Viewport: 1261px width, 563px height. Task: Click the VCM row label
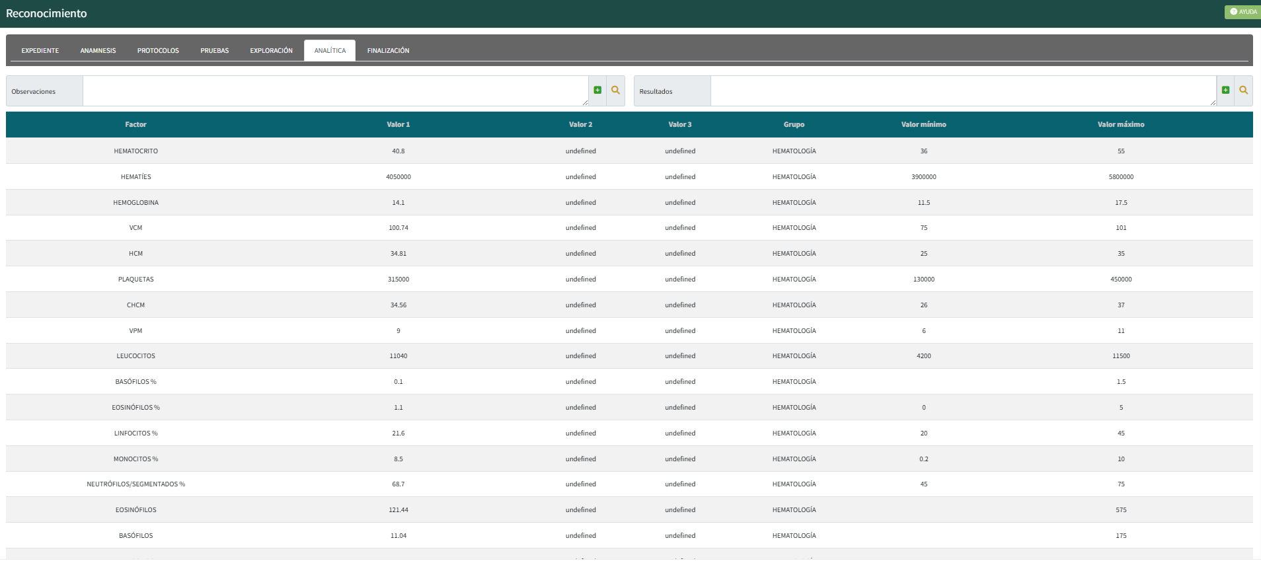click(136, 228)
